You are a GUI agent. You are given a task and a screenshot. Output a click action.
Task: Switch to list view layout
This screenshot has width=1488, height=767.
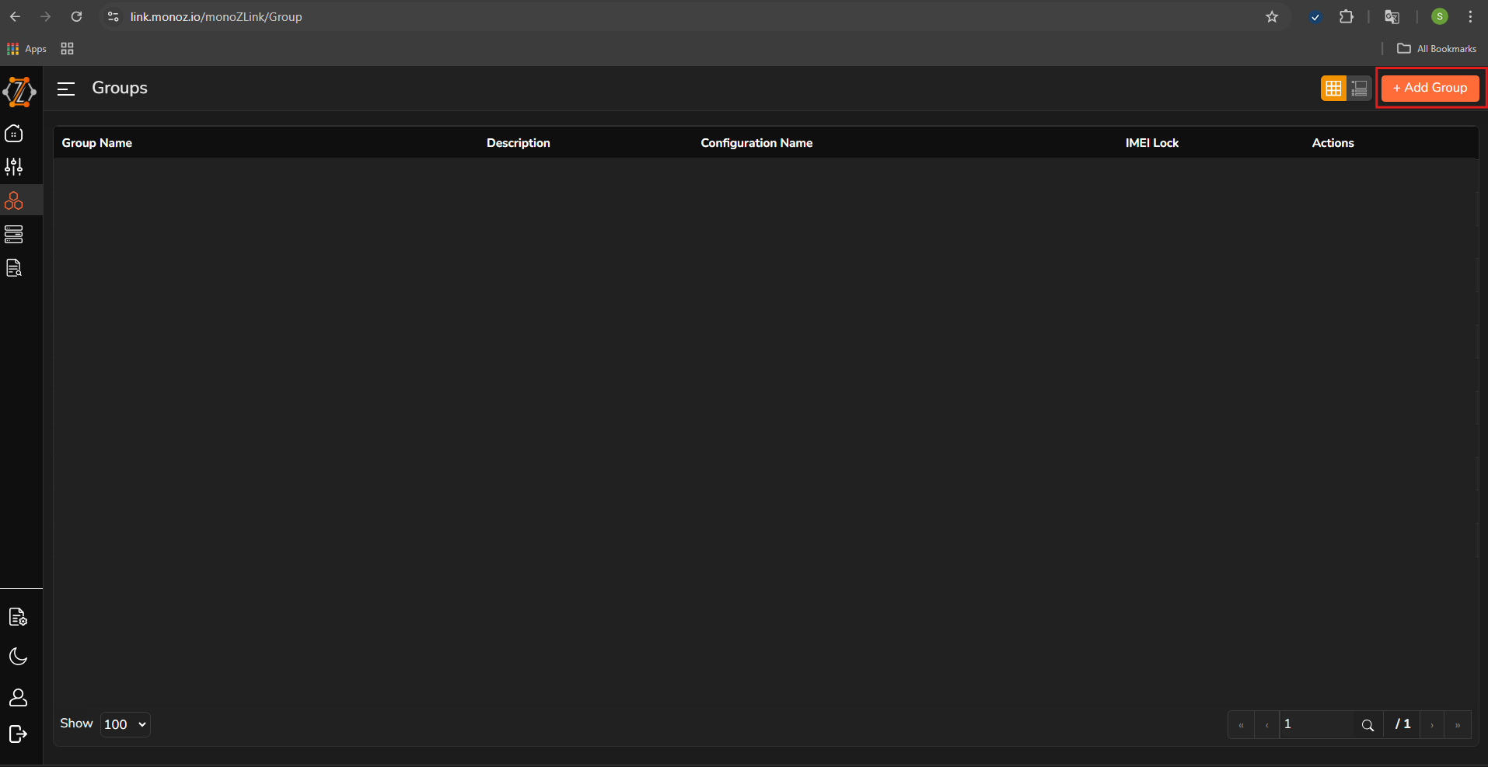click(1359, 89)
